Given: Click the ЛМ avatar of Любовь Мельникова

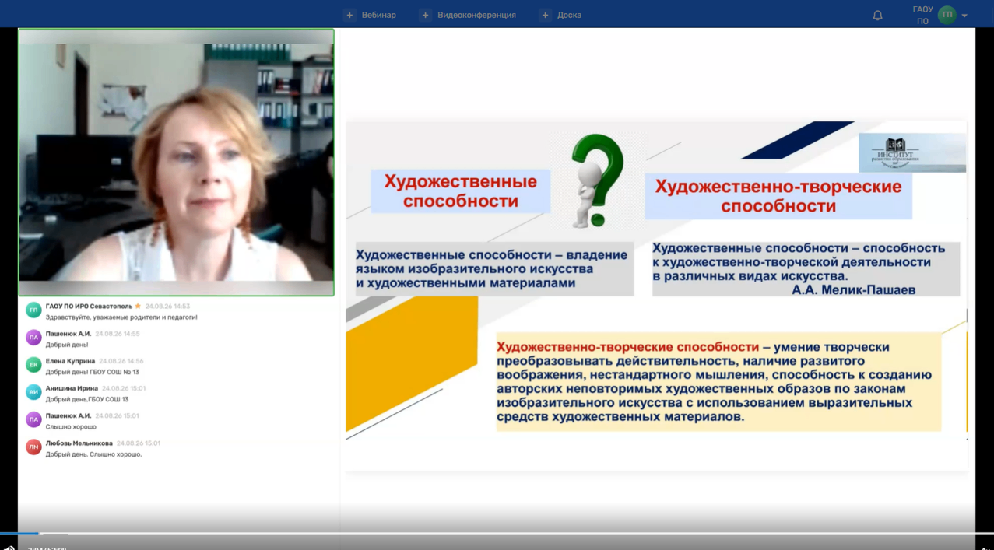Looking at the screenshot, I should coord(33,447).
